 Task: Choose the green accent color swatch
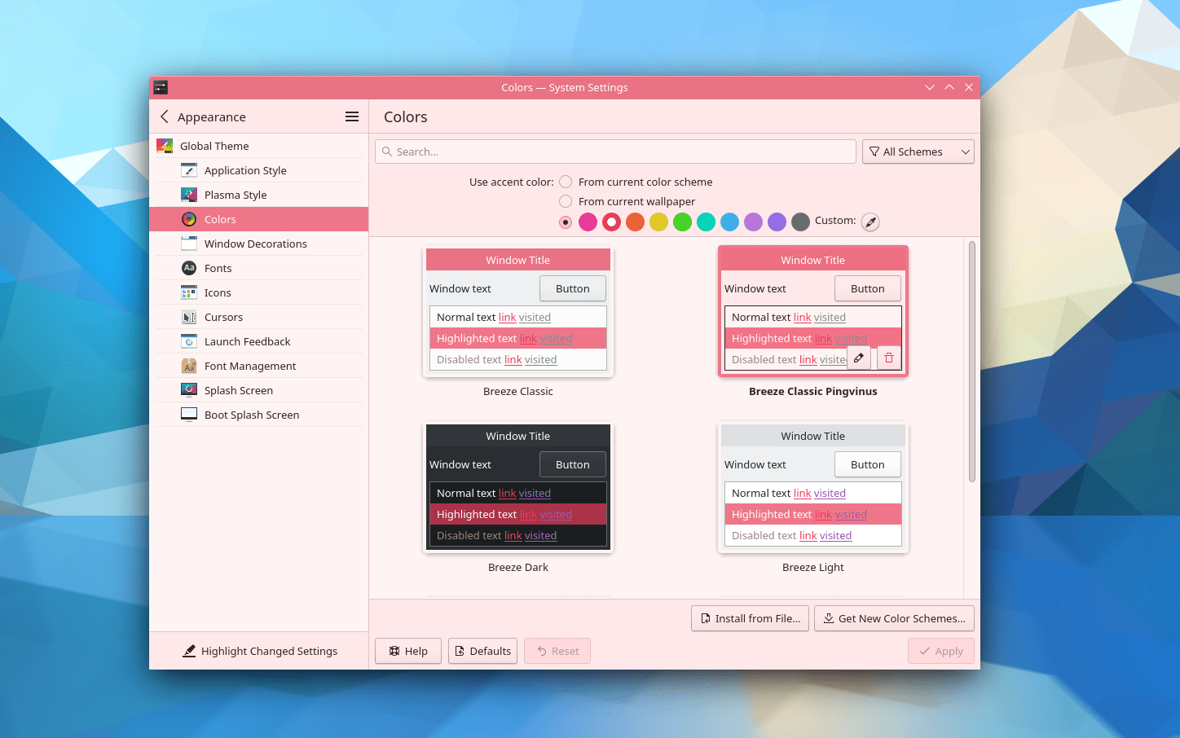click(x=683, y=222)
